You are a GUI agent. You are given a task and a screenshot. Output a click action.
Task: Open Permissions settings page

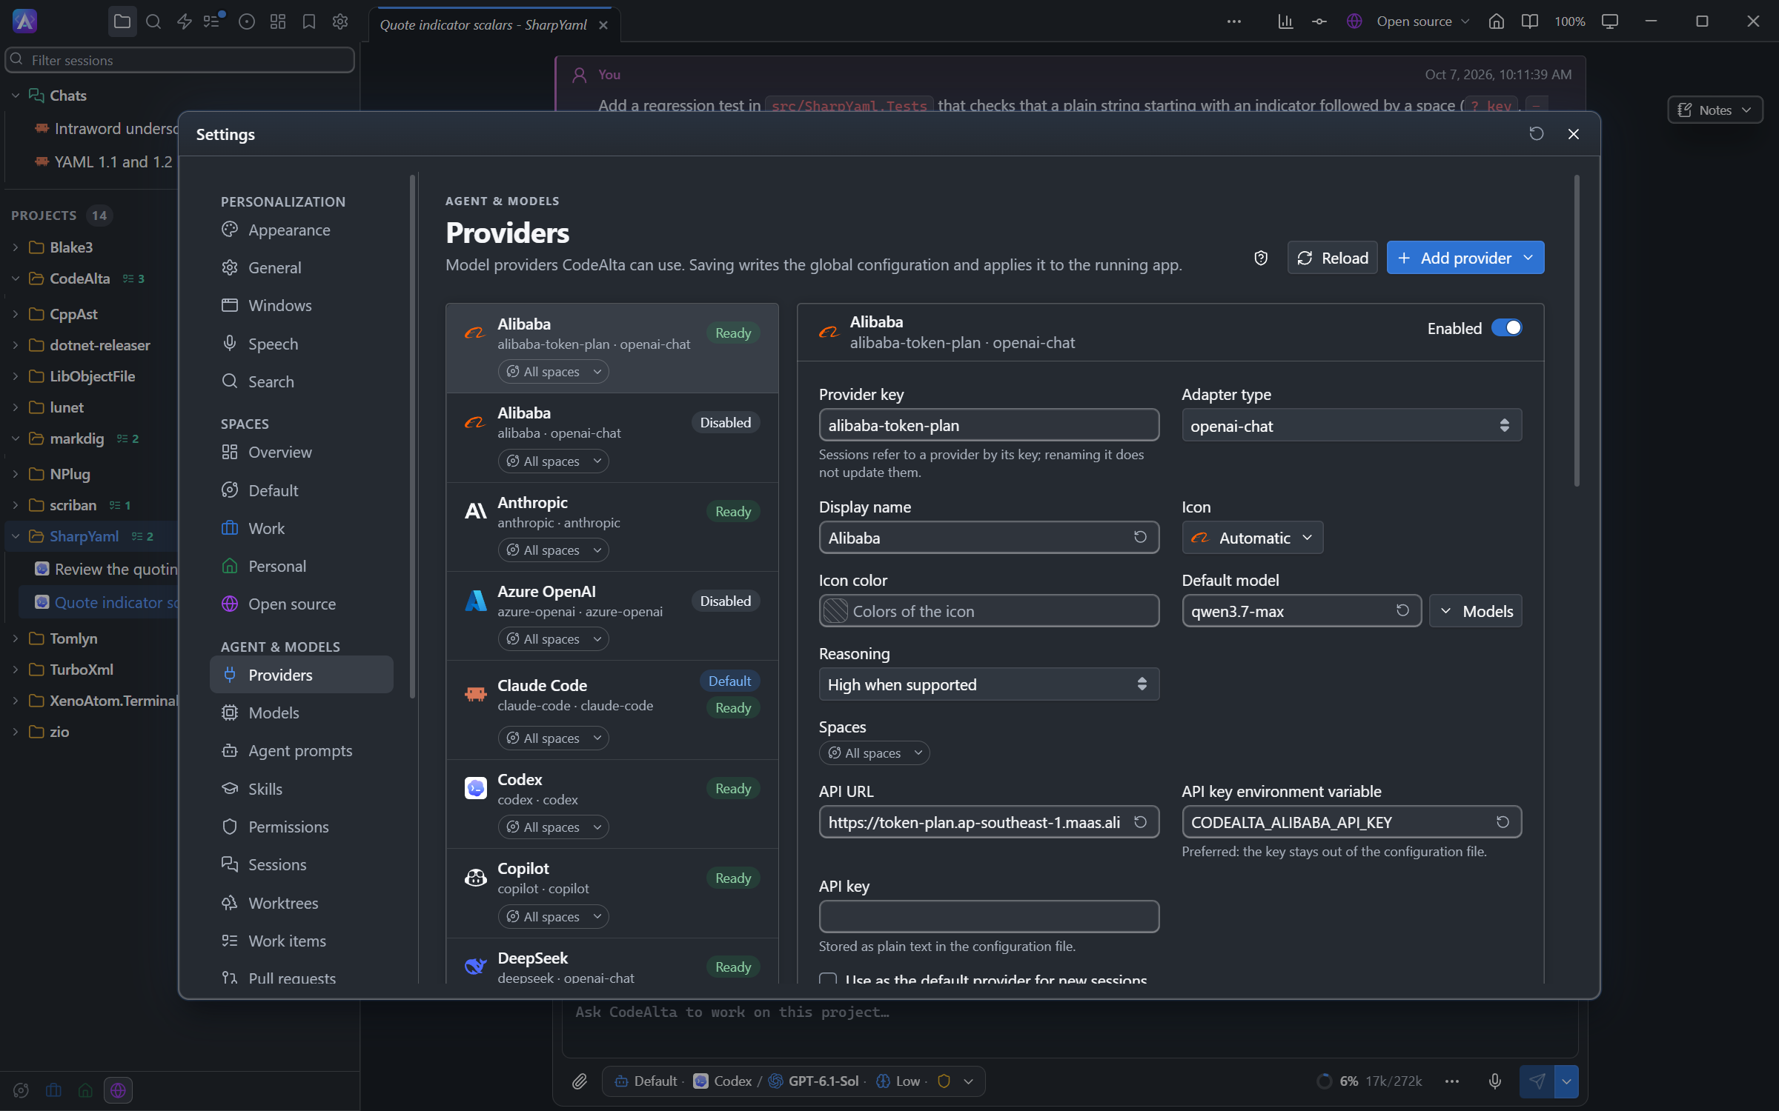[x=301, y=827]
